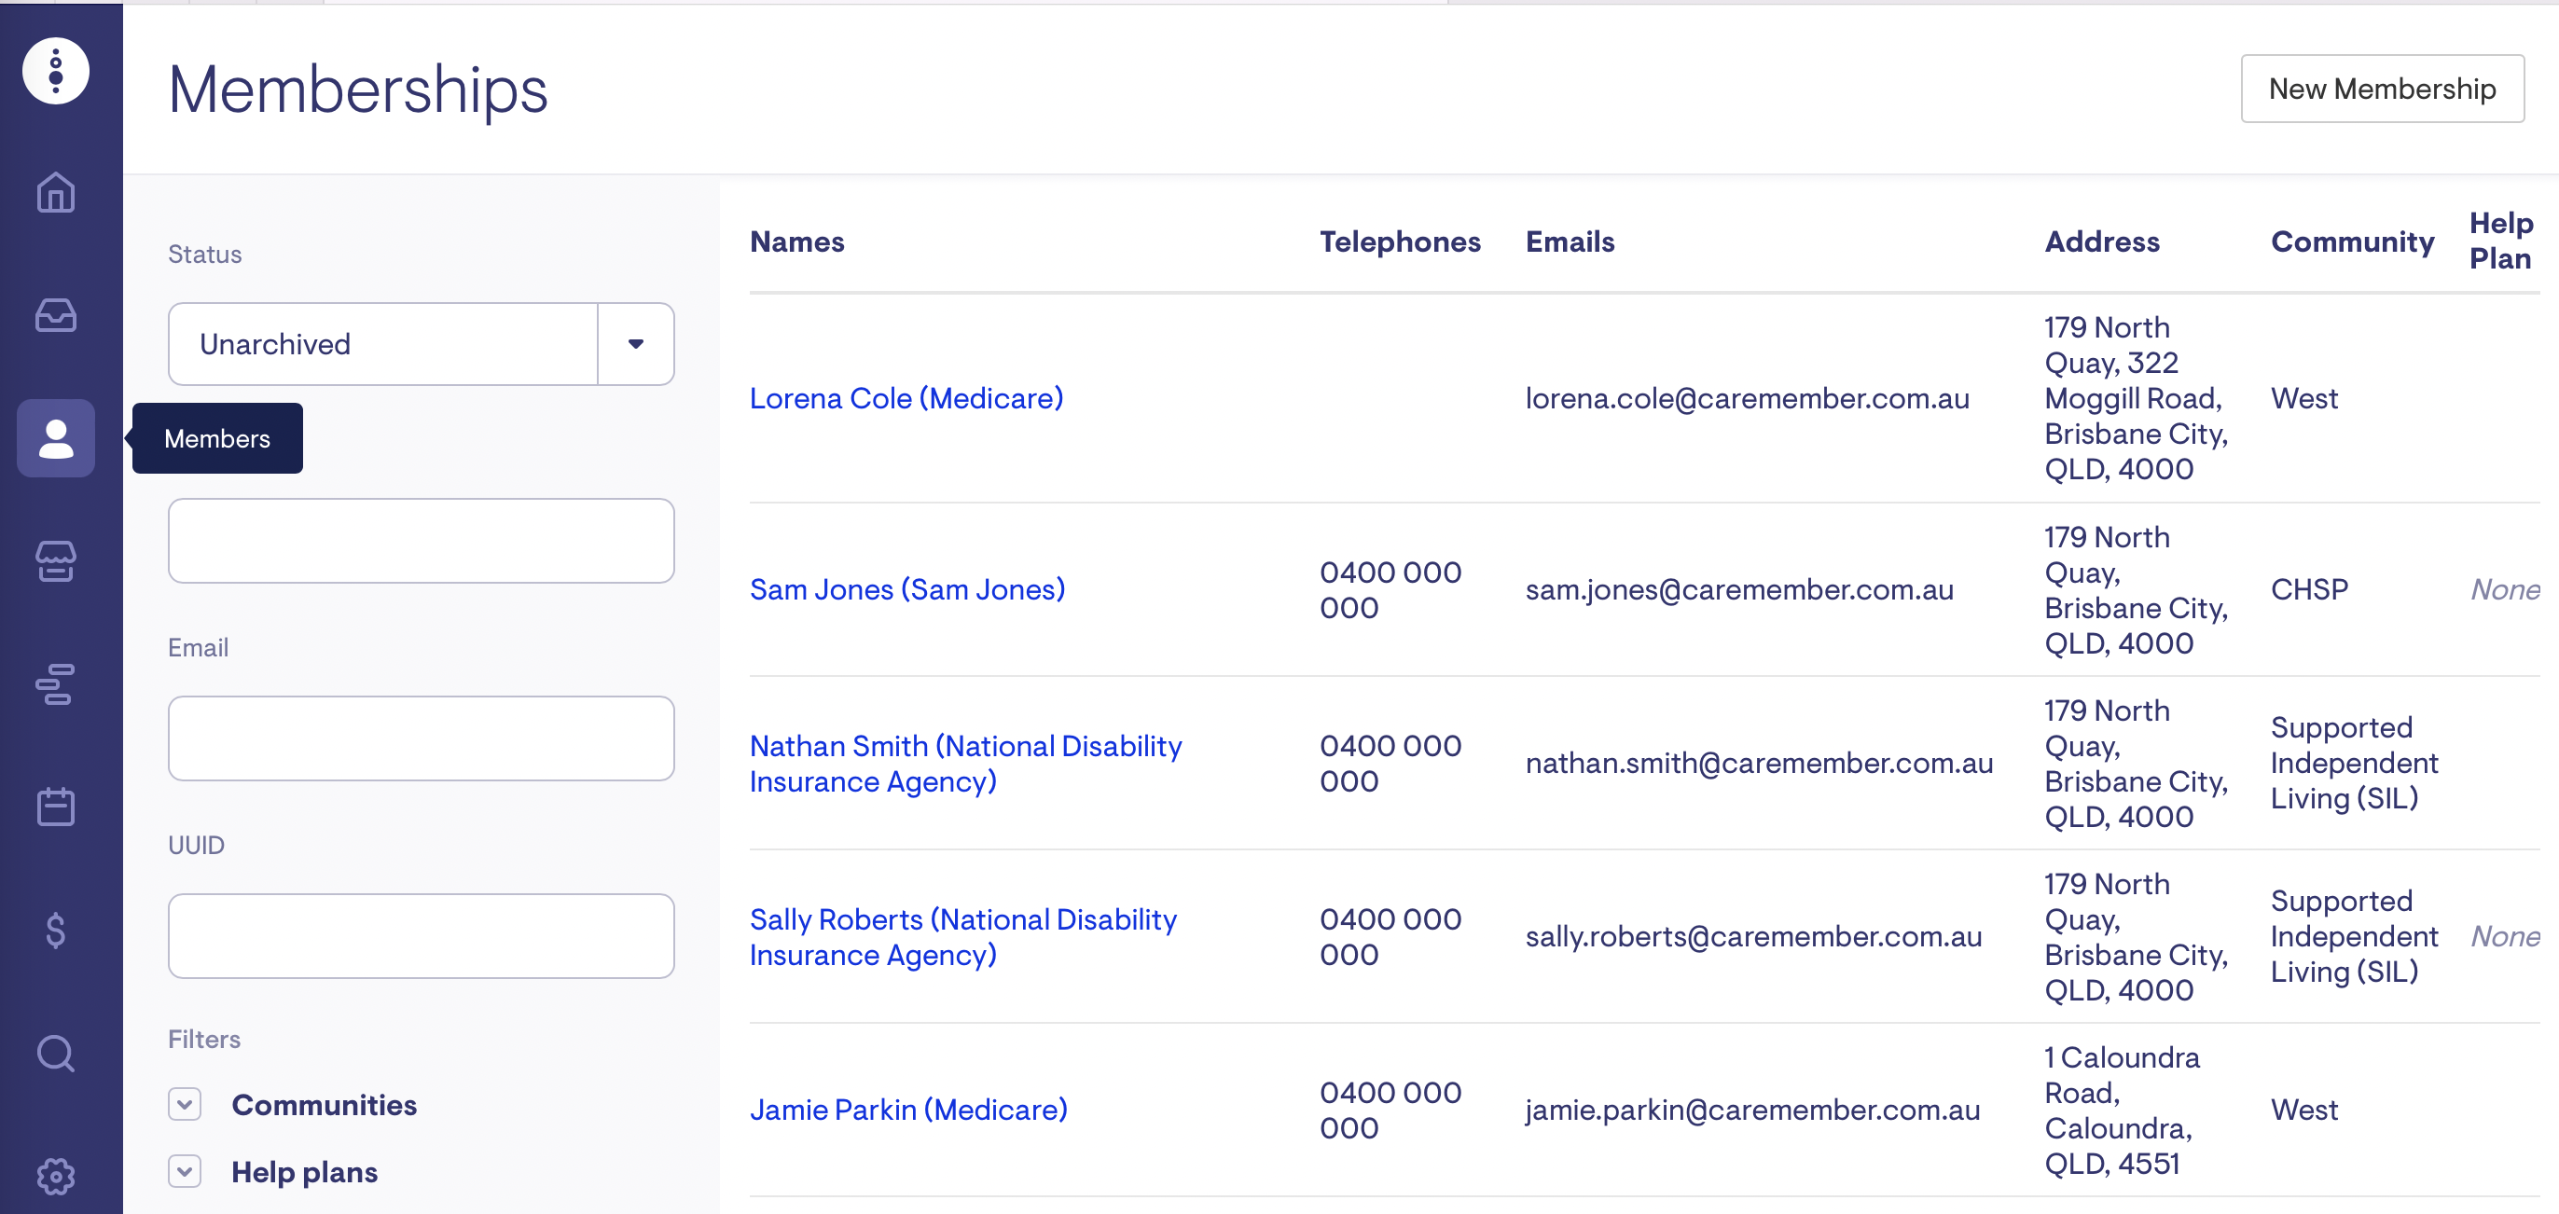Click the magnifying glass search icon
The image size is (2559, 1214).
[x=56, y=1053]
